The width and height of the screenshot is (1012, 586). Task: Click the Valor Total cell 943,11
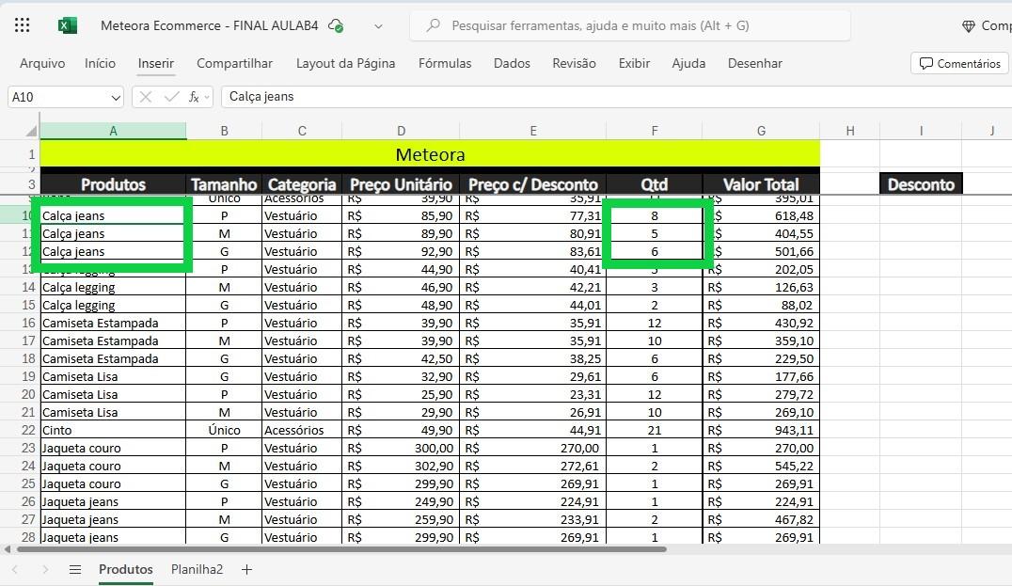[x=761, y=430]
